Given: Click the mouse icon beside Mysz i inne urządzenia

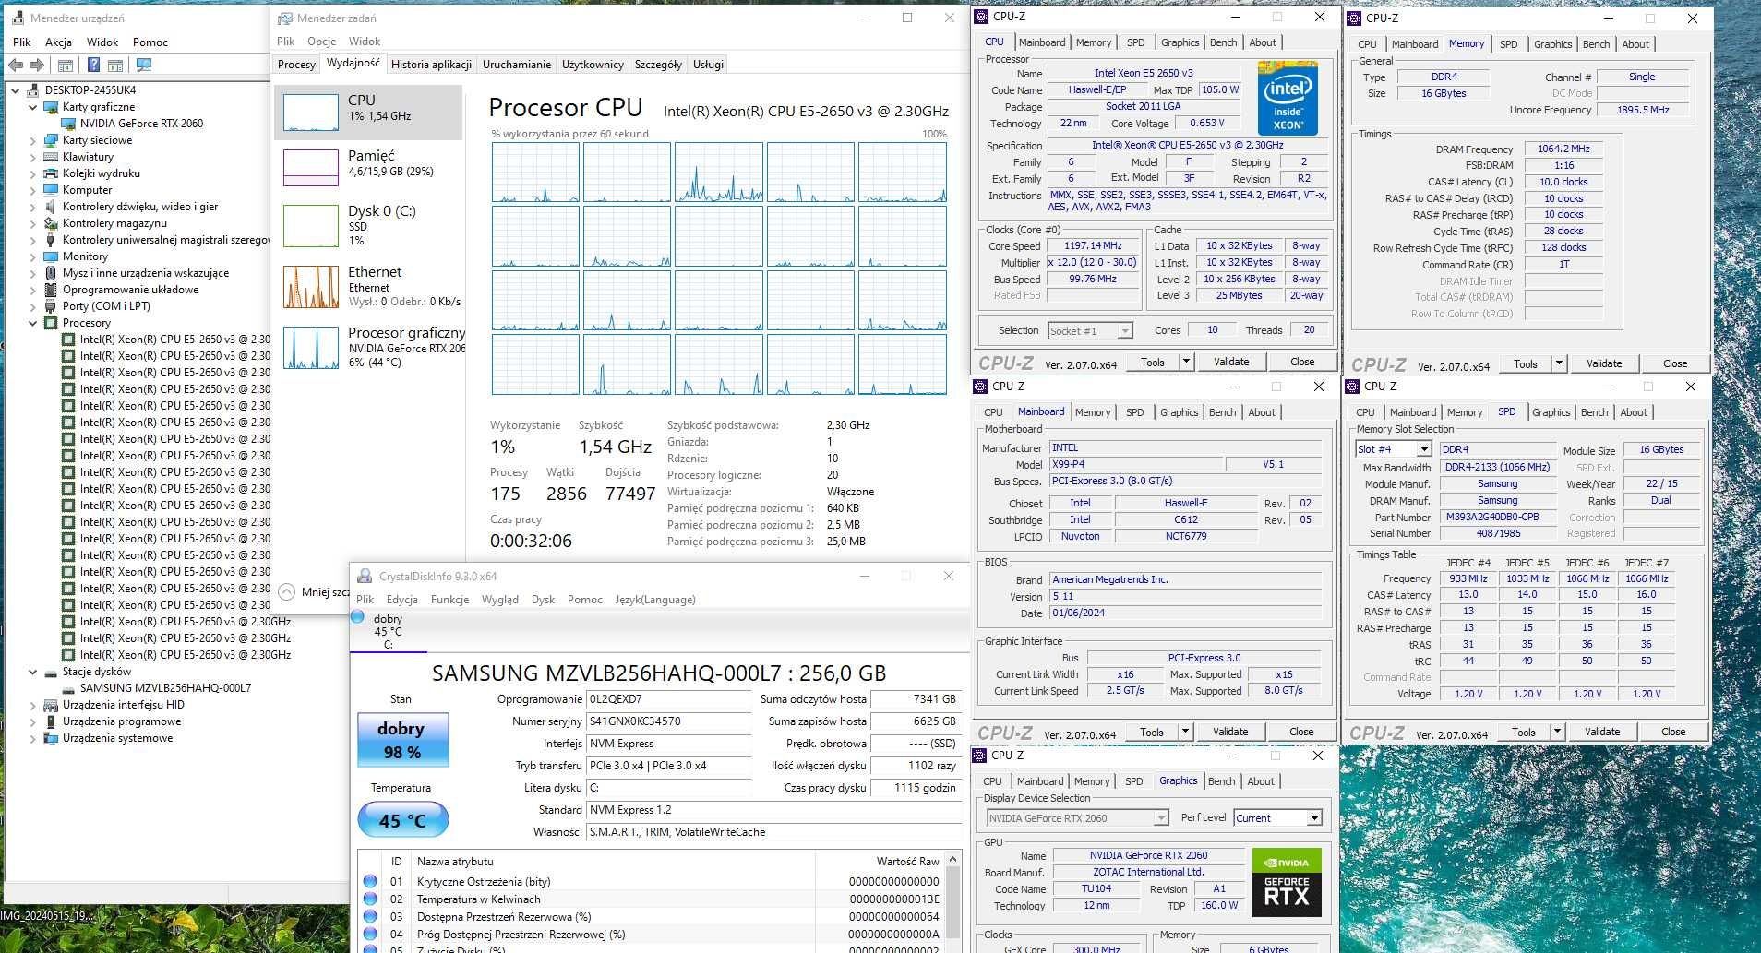Looking at the screenshot, I should (52, 273).
